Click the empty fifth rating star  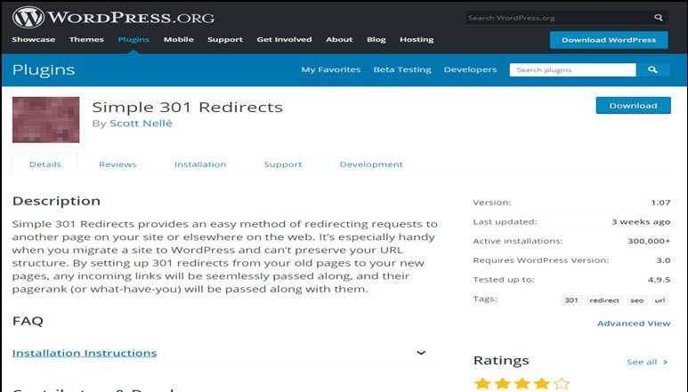pyautogui.click(x=562, y=384)
